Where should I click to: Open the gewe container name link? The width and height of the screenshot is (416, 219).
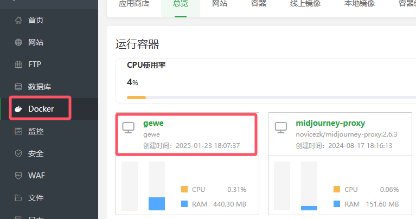pos(153,123)
